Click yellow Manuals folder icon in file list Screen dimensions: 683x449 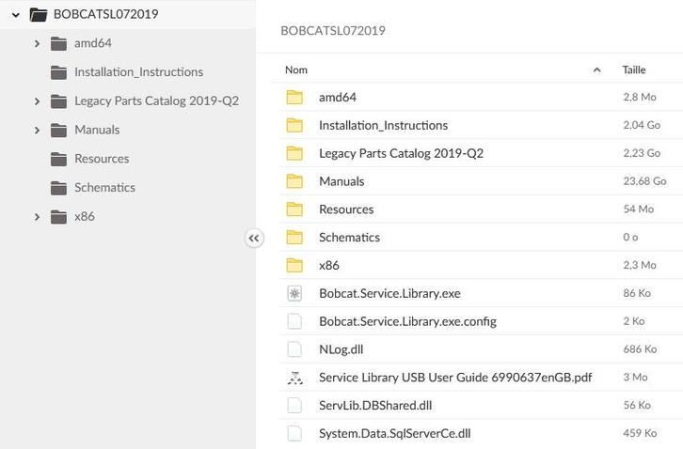[294, 181]
